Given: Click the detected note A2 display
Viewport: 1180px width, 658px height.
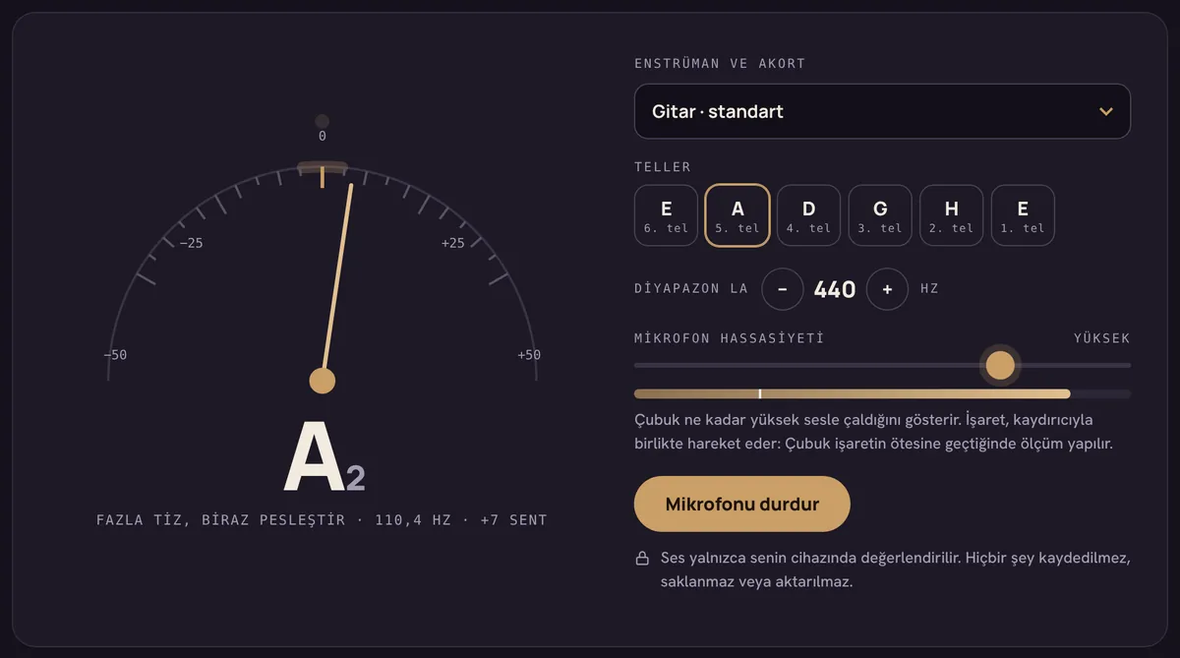Looking at the screenshot, I should 324,457.
